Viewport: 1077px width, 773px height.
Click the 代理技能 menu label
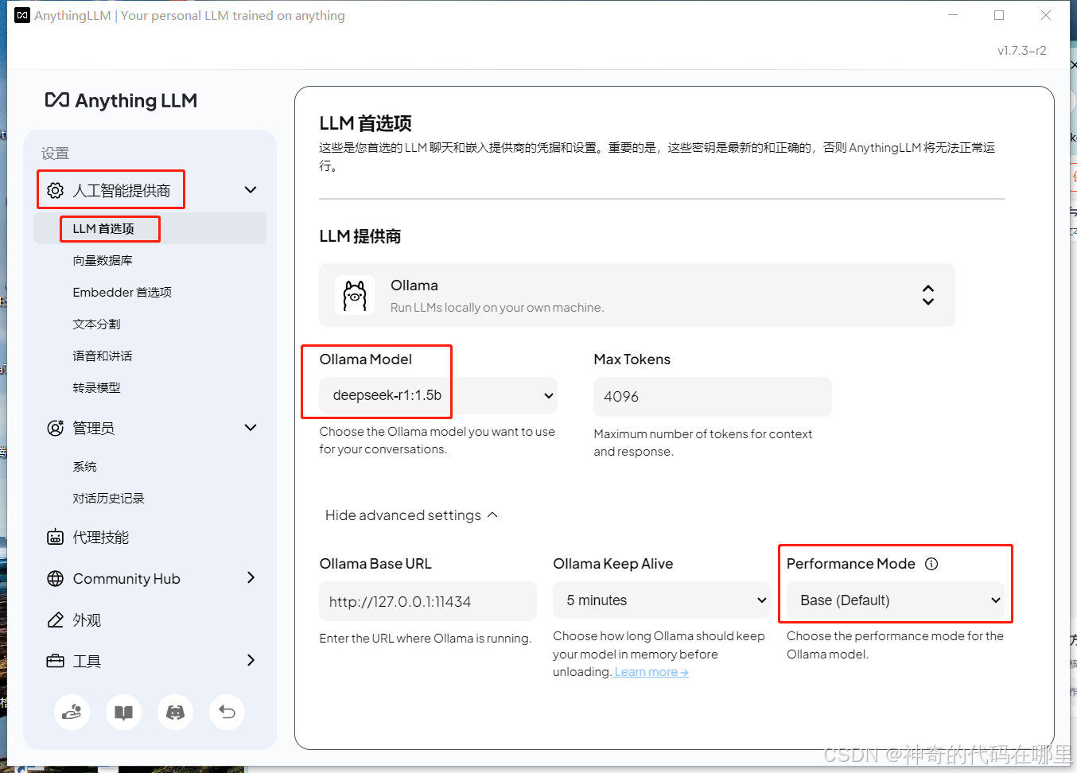(101, 538)
